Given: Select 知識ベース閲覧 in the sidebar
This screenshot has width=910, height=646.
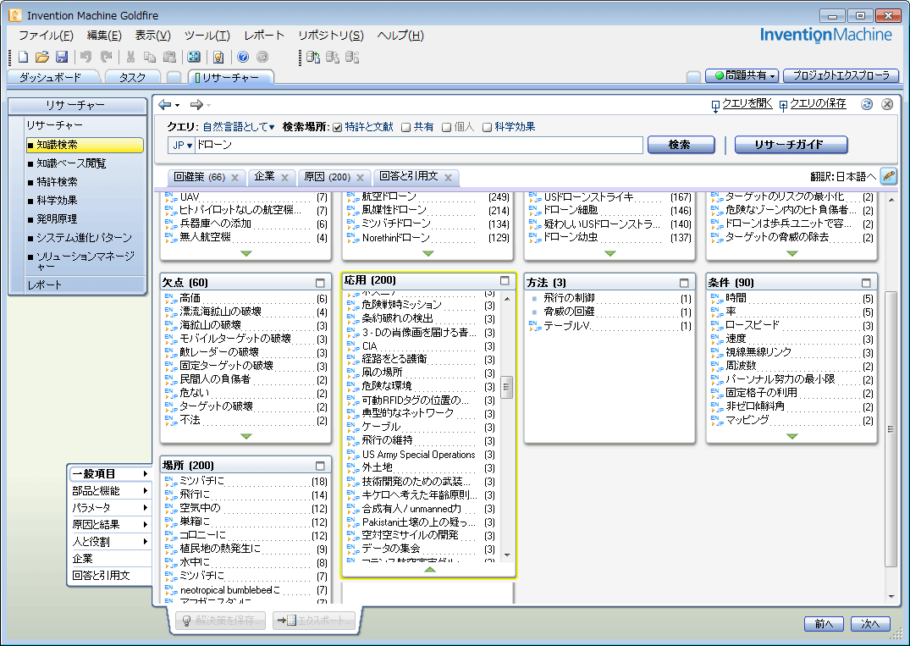Looking at the screenshot, I should pos(71,163).
